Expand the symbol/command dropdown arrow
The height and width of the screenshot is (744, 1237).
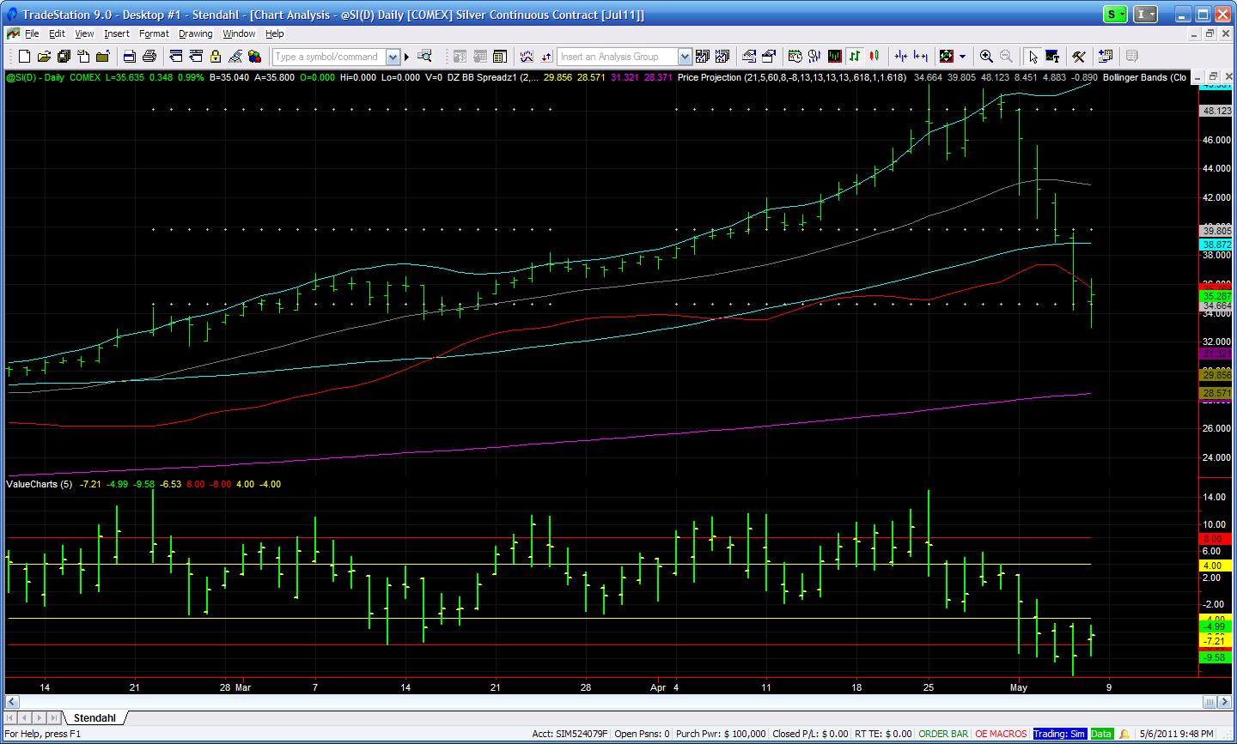[x=393, y=57]
